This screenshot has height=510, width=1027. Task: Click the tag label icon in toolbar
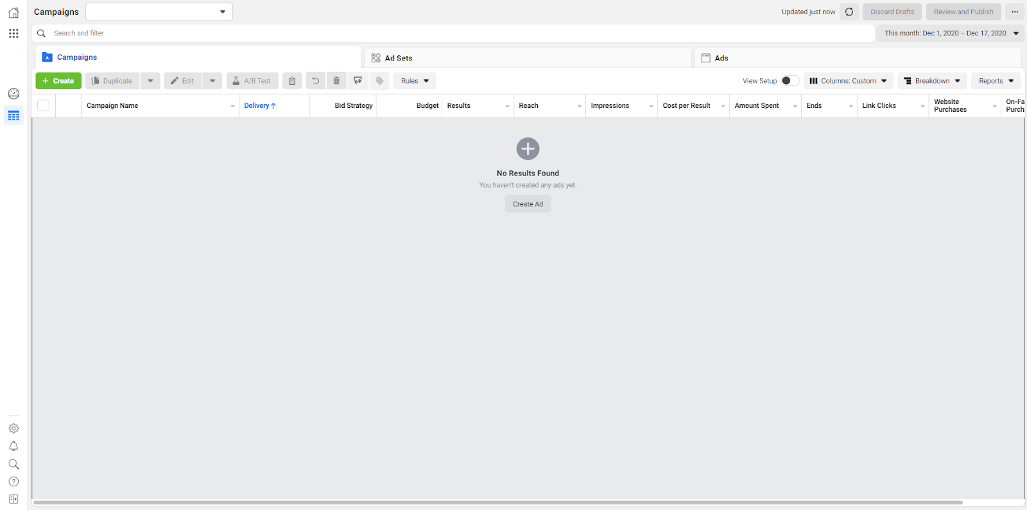(379, 81)
